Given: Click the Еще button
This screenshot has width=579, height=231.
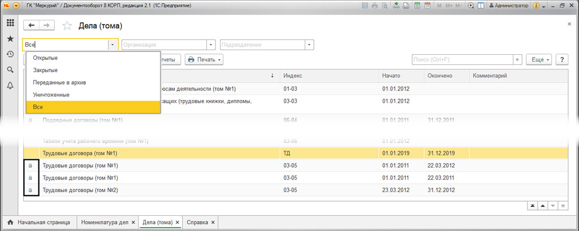Looking at the screenshot, I should click(x=539, y=59).
